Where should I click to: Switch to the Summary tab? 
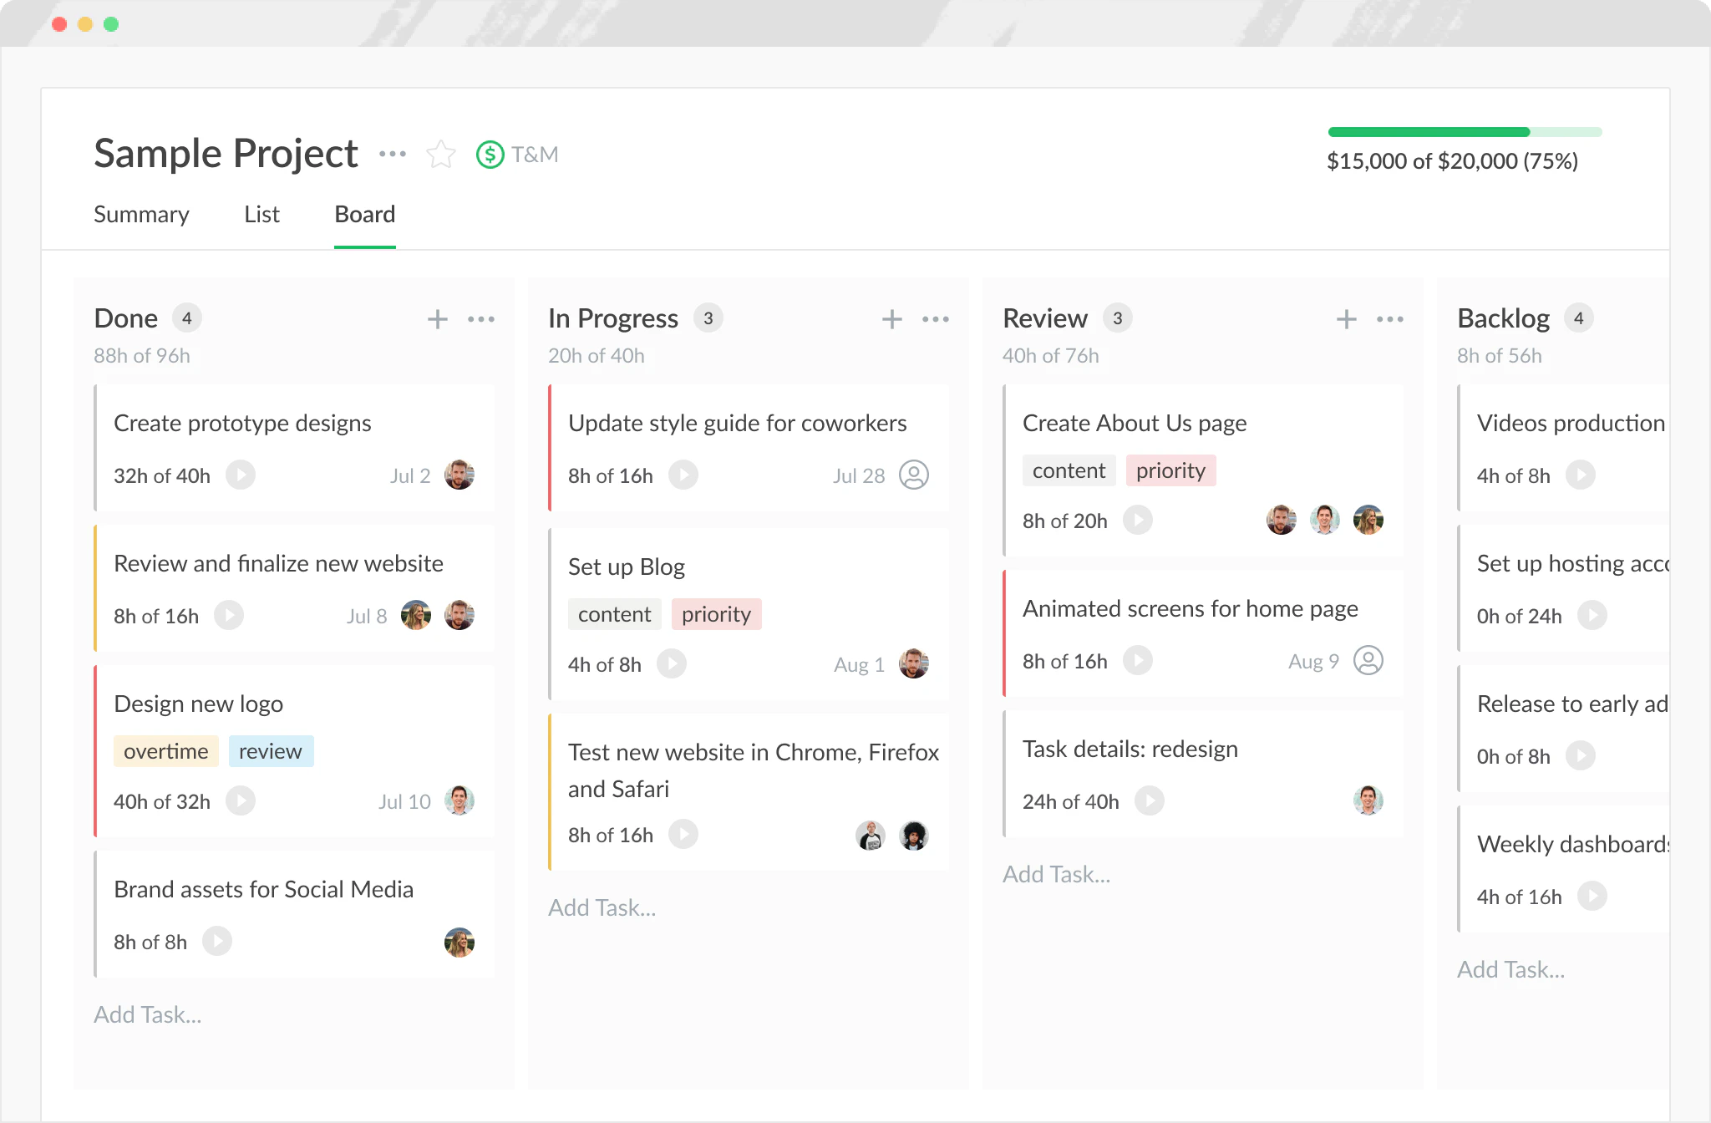pos(141,215)
